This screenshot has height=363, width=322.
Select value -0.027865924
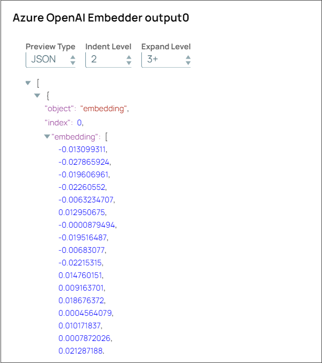pos(84,162)
